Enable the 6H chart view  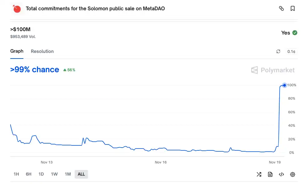click(28, 174)
